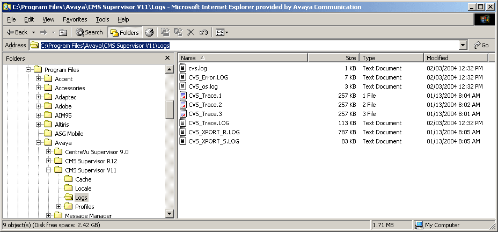Click the Message Manager folder icon

click(x=58, y=216)
